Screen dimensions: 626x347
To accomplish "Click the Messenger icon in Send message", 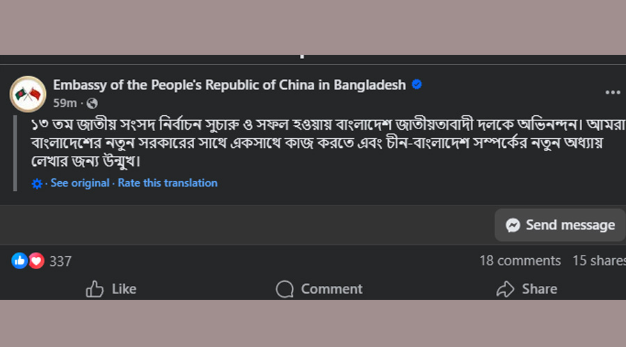I will point(513,225).
